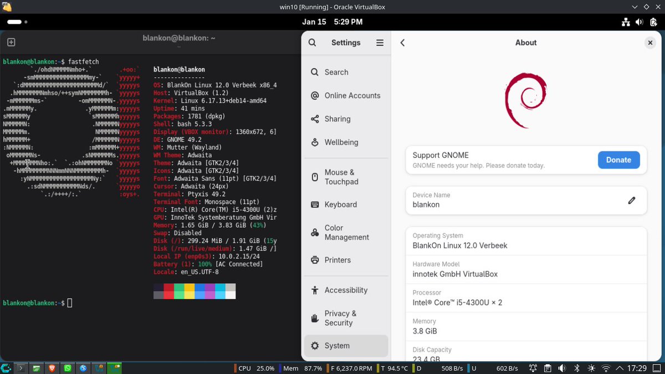Go back from the About page
Viewport: 665px width, 374px height.
[403, 43]
